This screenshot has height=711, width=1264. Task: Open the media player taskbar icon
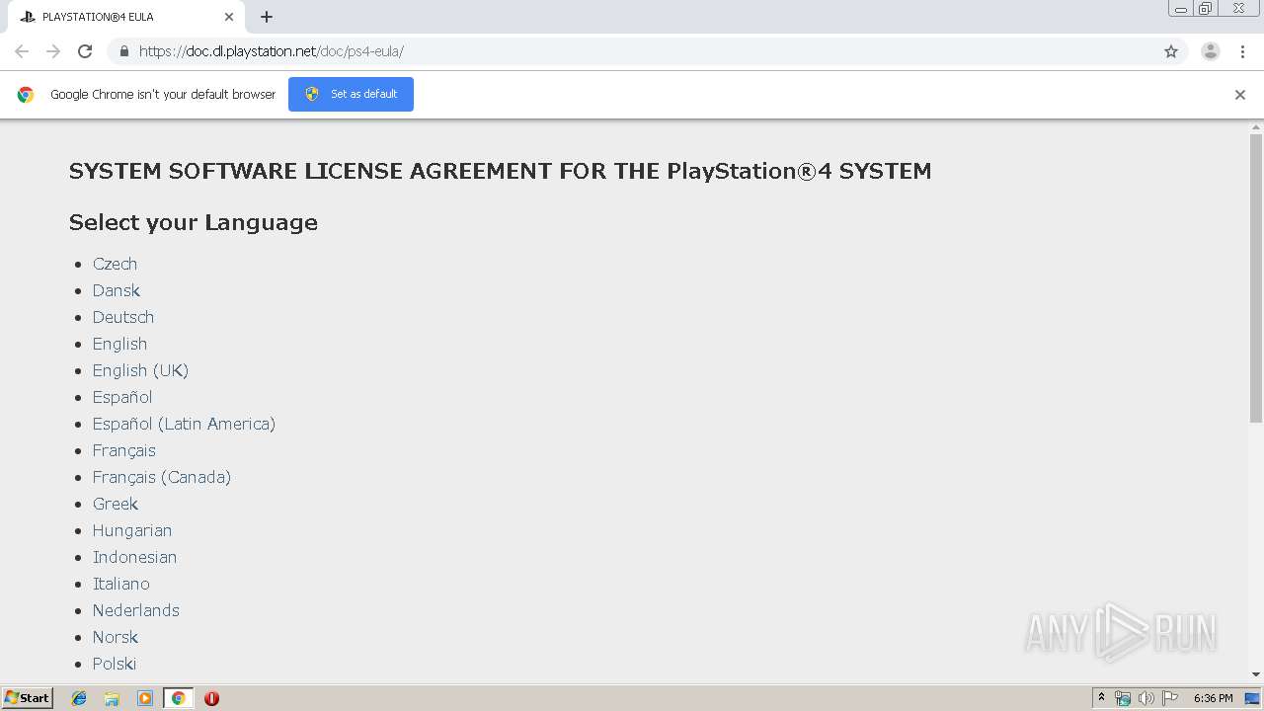pos(145,698)
